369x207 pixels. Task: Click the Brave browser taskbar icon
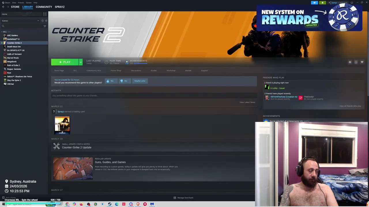[138, 204]
